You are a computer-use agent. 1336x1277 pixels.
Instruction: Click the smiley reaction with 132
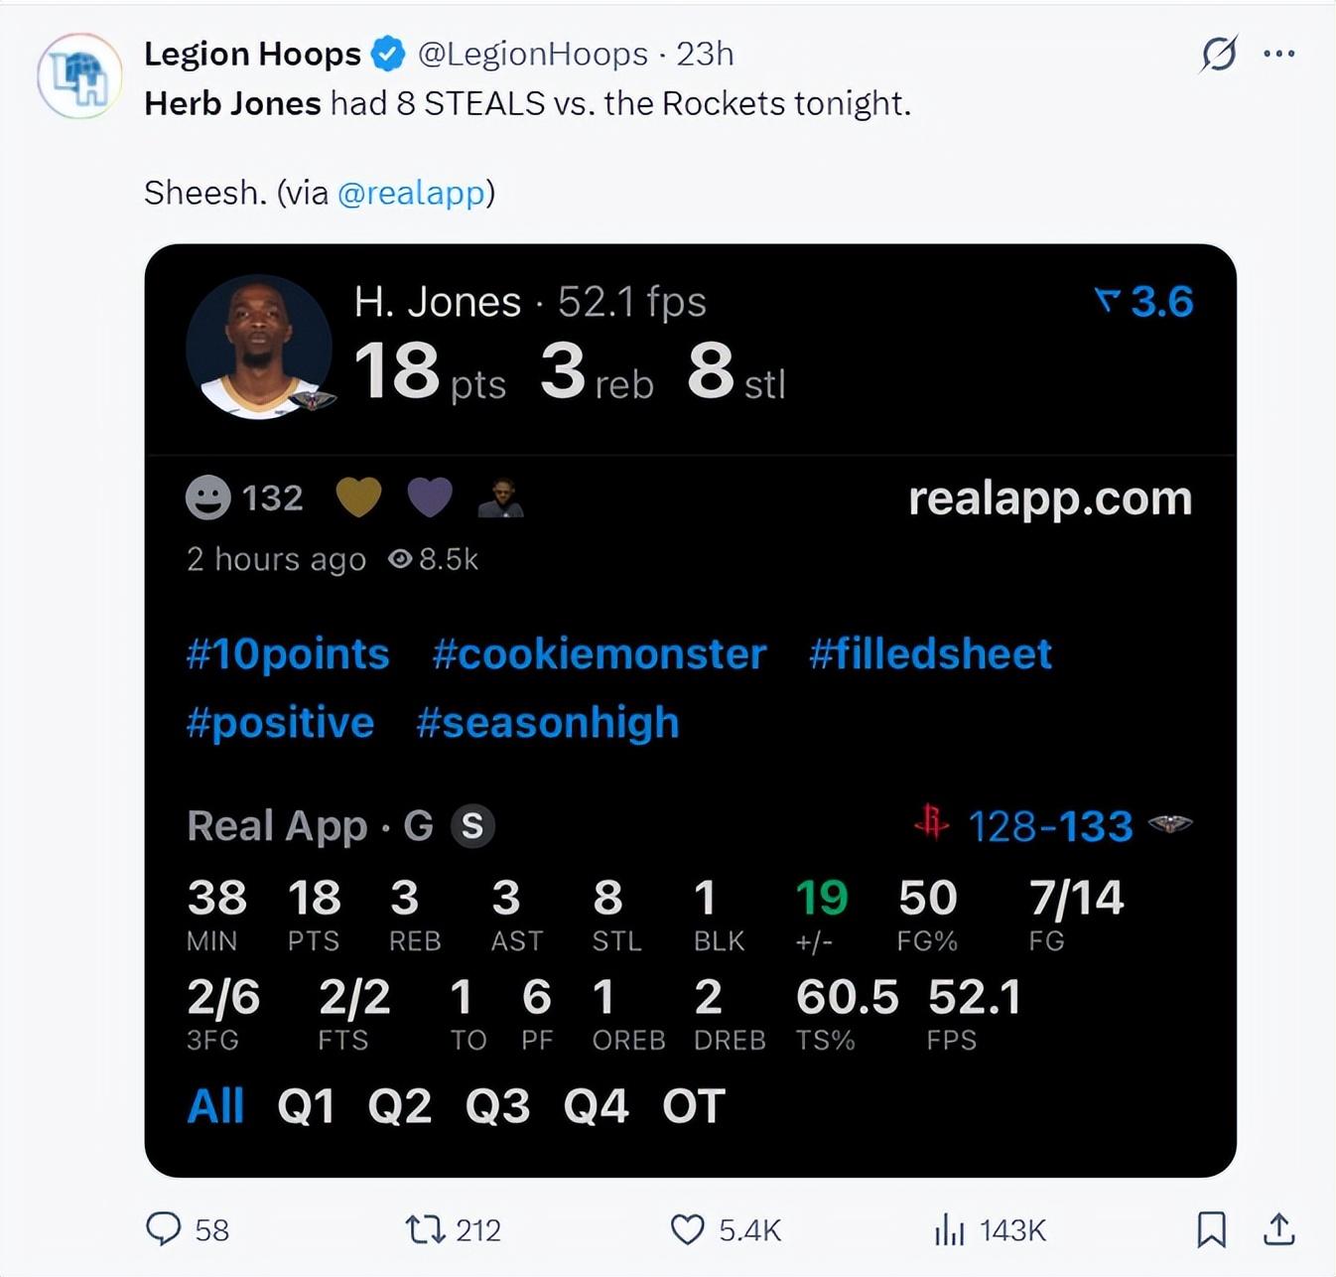pos(208,497)
